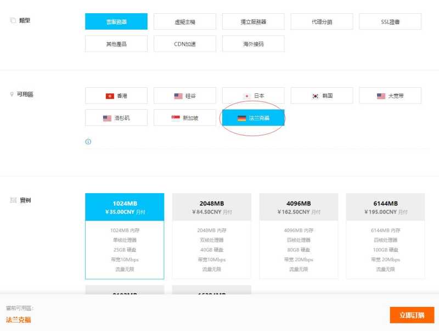The height and width of the screenshot is (331, 439).
Task: Select the 新加坡 region with Singapore flag
Action: [185, 117]
